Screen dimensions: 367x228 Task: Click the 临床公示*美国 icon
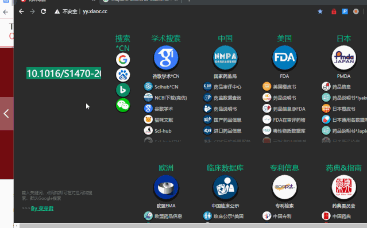pyautogui.click(x=207, y=216)
